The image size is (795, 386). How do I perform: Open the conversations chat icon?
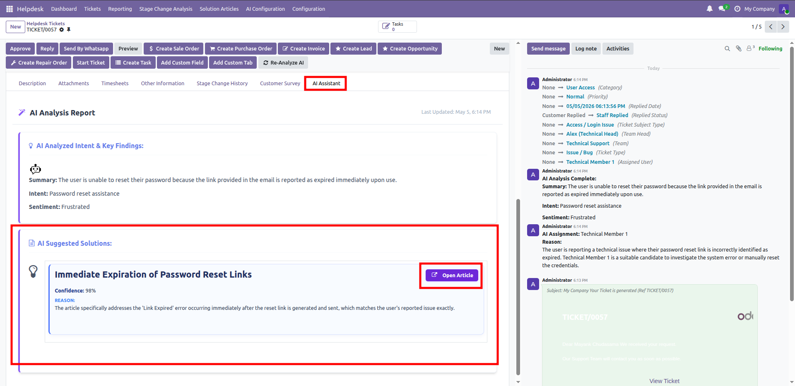723,9
